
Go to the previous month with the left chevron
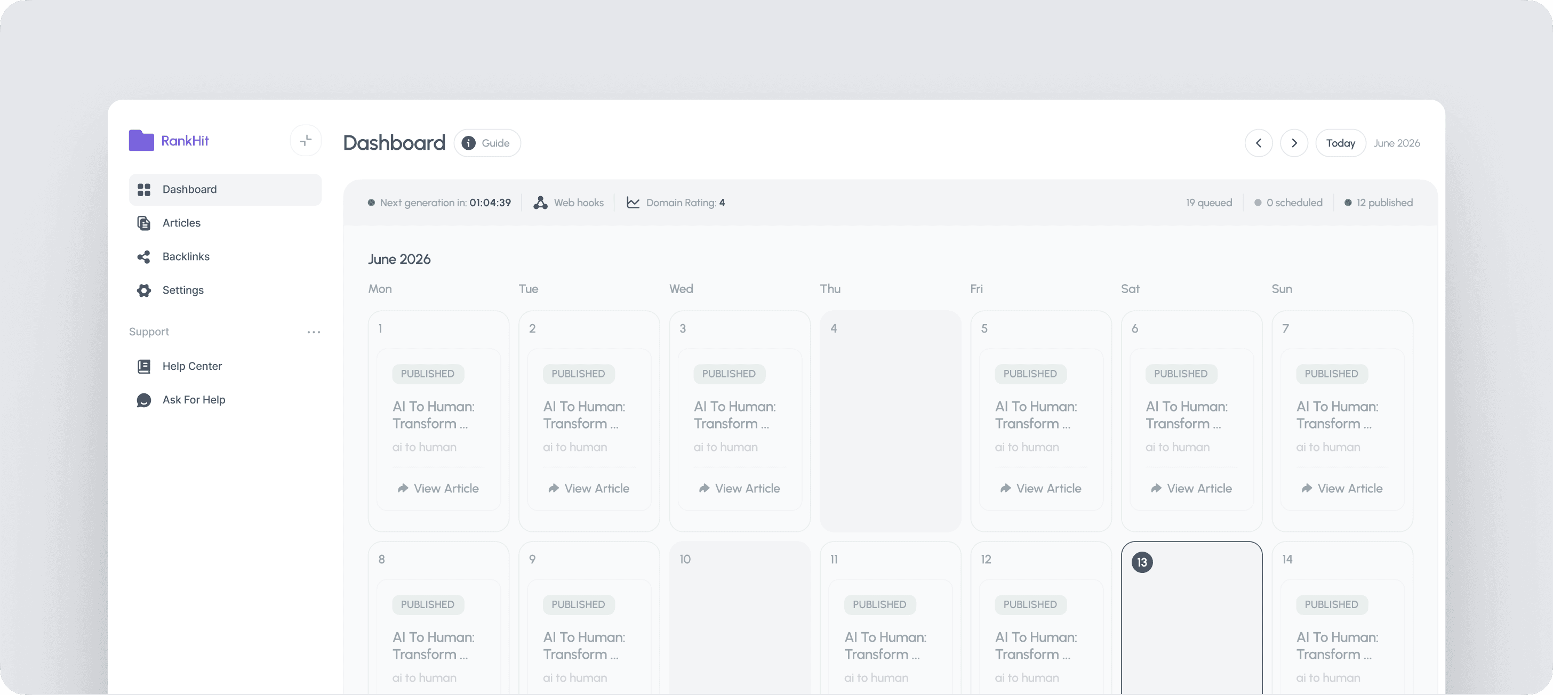tap(1259, 143)
